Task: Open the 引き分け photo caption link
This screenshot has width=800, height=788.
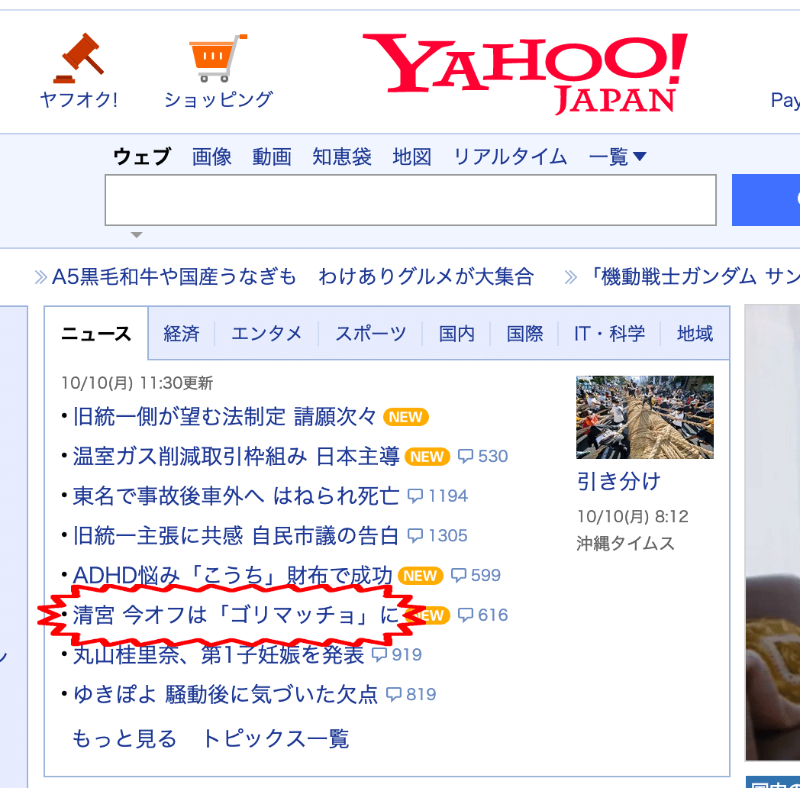Action: click(618, 481)
